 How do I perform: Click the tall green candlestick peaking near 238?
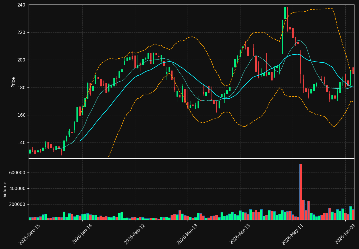(285, 13)
